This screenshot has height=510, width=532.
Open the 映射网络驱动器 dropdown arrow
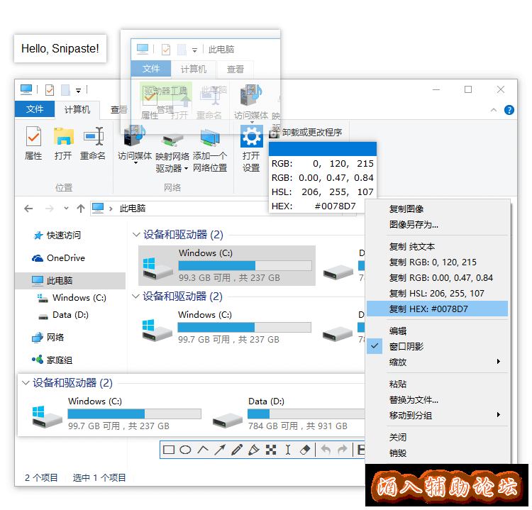point(186,169)
